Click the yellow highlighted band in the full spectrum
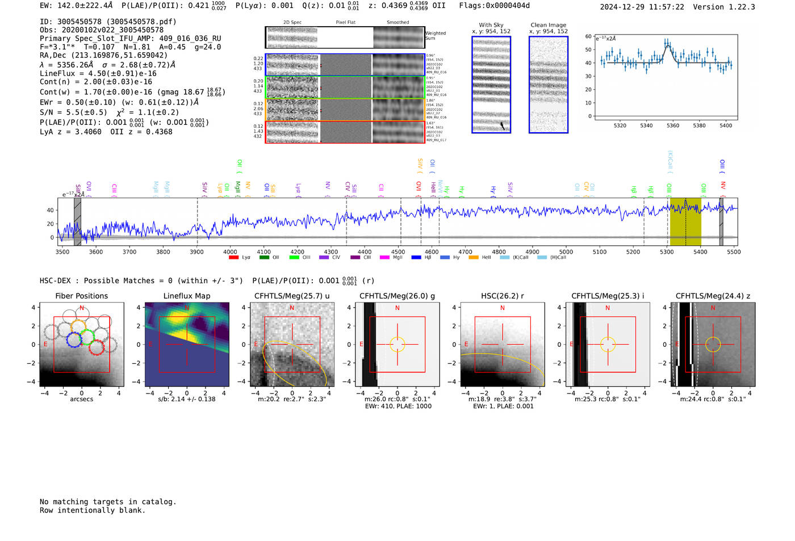The image size is (795, 541). point(685,221)
